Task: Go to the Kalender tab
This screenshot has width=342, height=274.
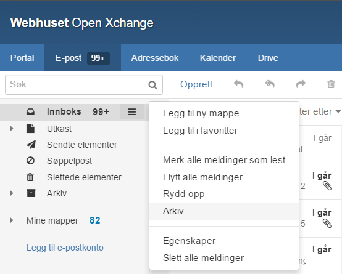Action: (218, 58)
